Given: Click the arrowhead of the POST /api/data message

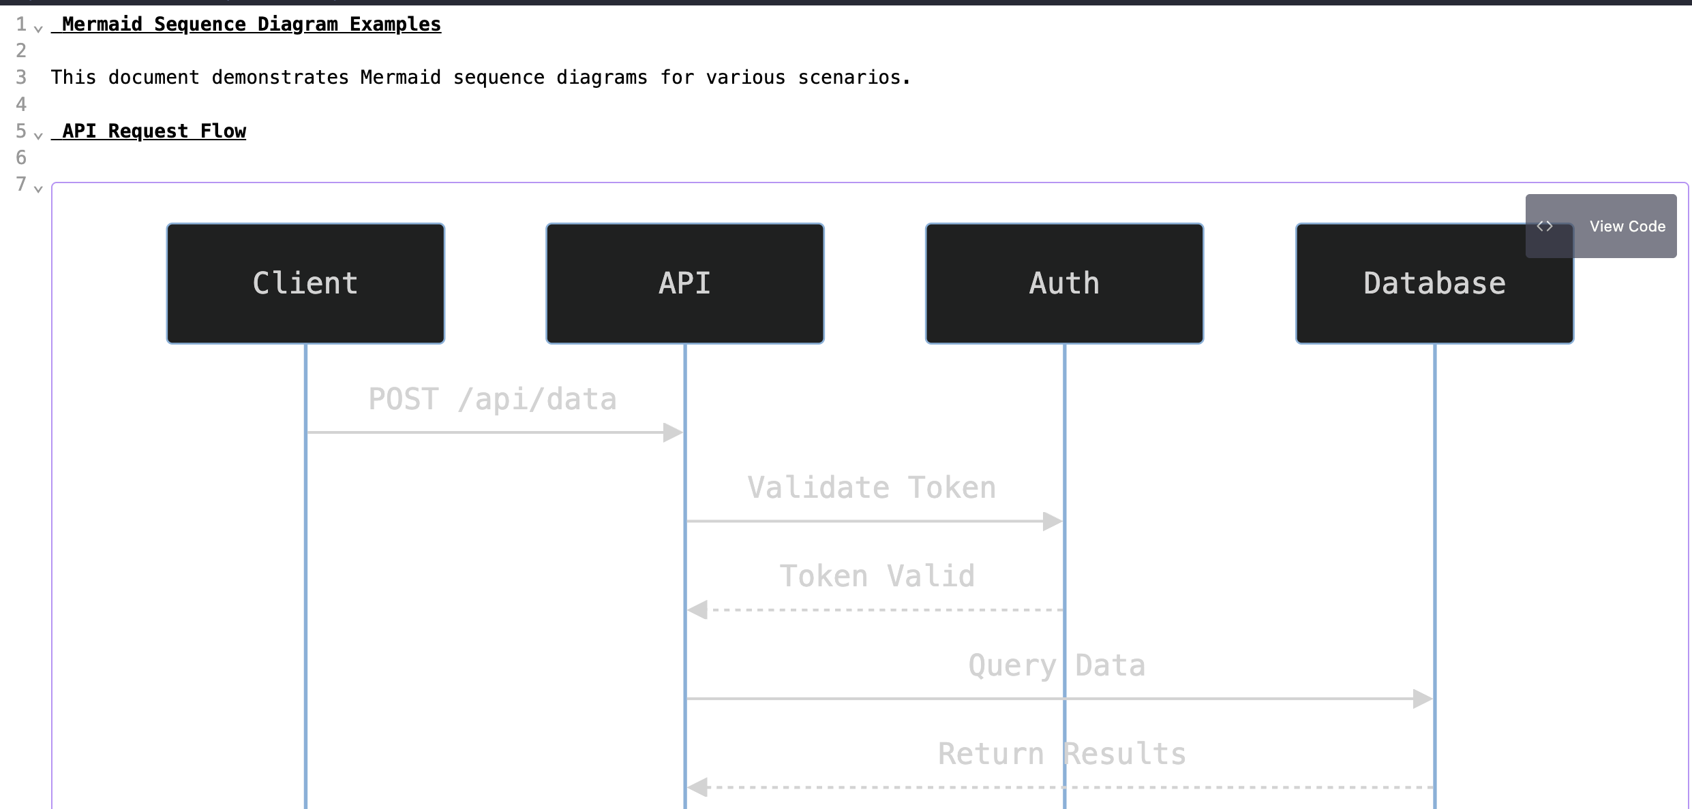Looking at the screenshot, I should pos(674,431).
